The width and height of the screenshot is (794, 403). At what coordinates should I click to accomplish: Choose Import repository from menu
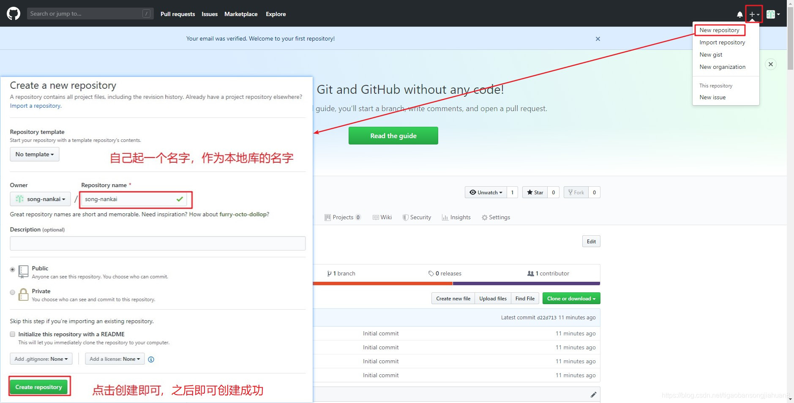point(722,42)
